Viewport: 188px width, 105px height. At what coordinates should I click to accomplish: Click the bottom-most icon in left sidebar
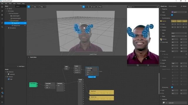[2, 102]
